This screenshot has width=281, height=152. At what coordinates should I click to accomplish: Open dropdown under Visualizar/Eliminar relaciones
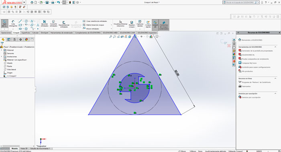pos(120,29)
